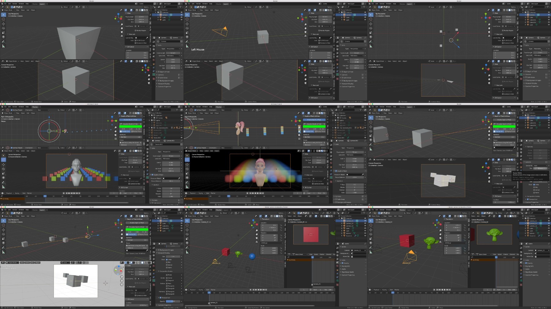Viewport: 551px width, 309px height.
Task: Open lens Type Perspective dropdown in stretched-cube window
Action: click(173, 49)
